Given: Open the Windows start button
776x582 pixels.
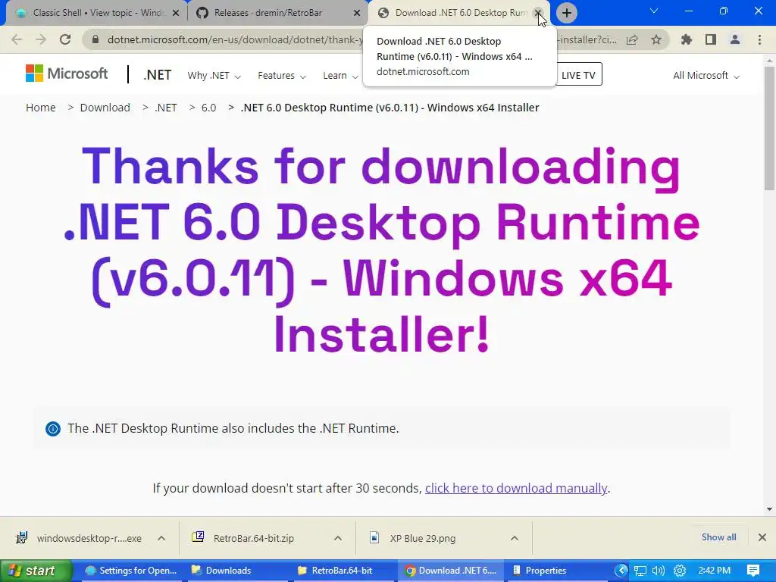Looking at the screenshot, I should (36, 571).
